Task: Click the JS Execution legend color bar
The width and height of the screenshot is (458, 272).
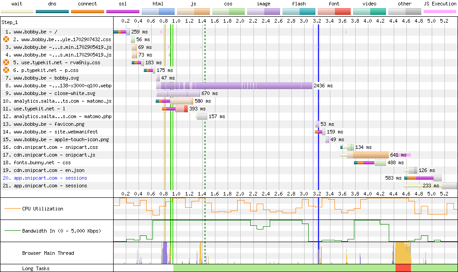Action: pyautogui.click(x=440, y=12)
